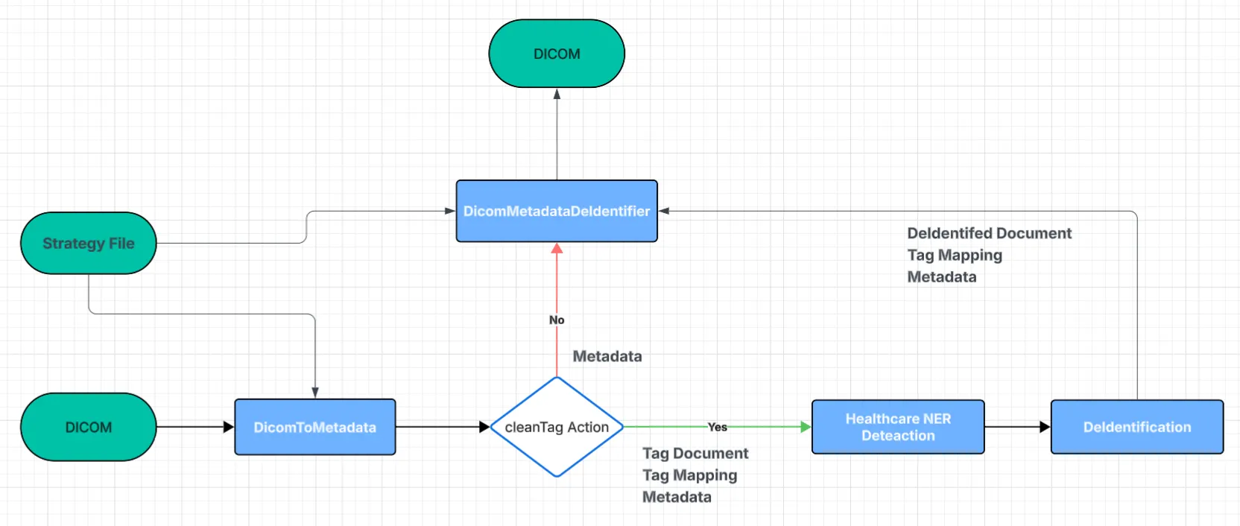Click the DicomMetadataDeIdentifier process box
Screen dimensions: 1240x526
[556, 211]
